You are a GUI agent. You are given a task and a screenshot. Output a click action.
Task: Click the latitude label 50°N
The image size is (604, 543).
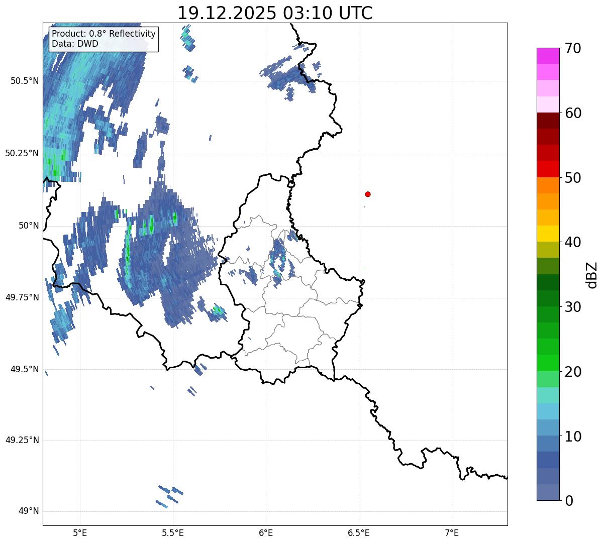tap(29, 226)
